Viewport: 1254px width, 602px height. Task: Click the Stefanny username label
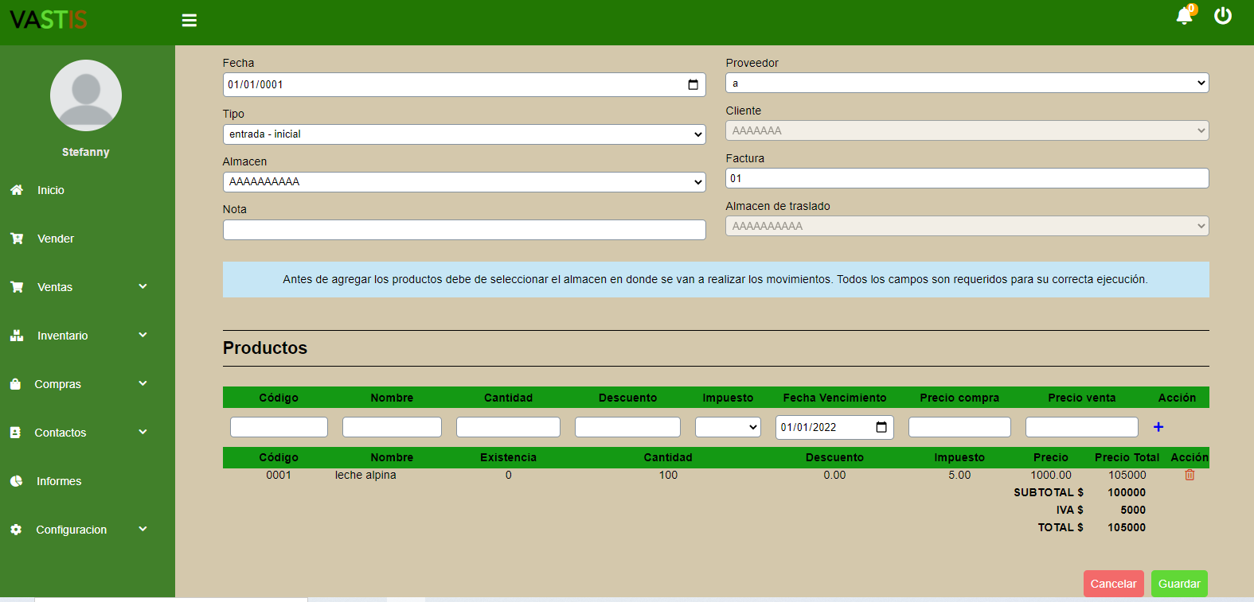[x=86, y=152]
